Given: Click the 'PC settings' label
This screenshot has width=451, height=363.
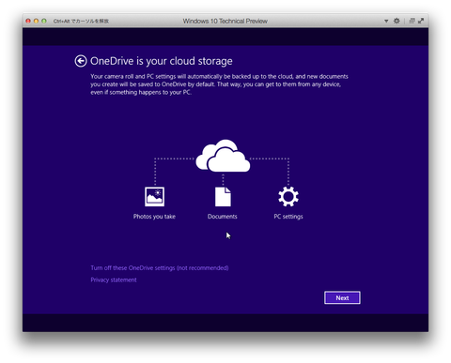Looking at the screenshot, I should click(288, 217).
